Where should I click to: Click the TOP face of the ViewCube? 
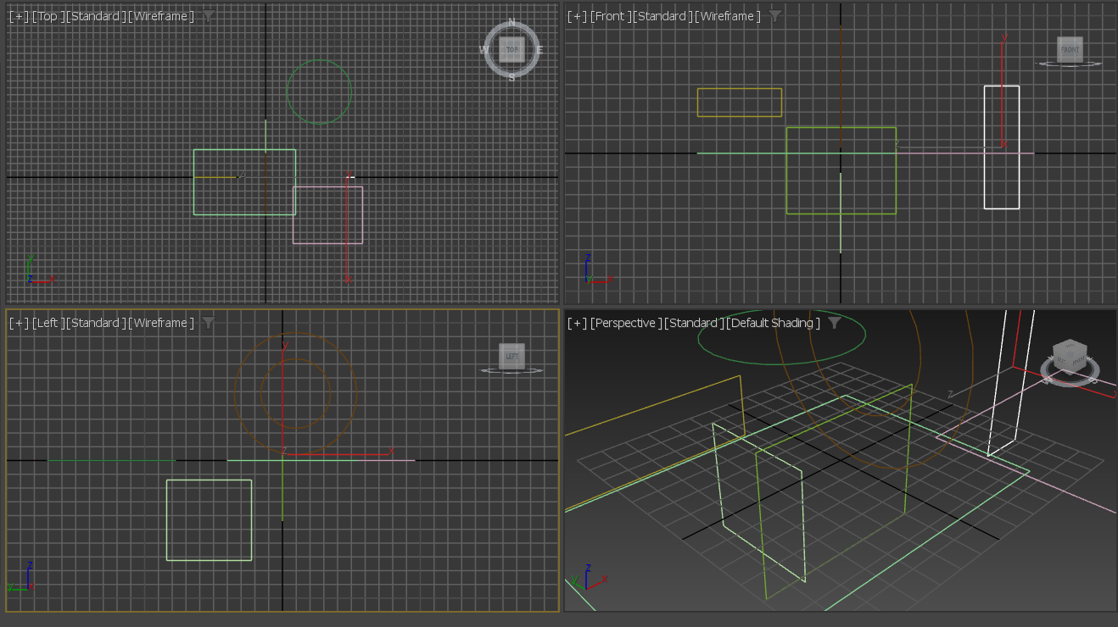511,49
